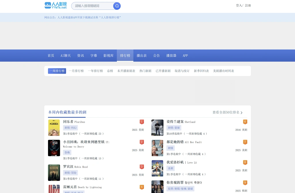Screen dimensions: 295x193
Task: Click the chevron arrow beside 查看全部50位排名
Action: coord(241,113)
